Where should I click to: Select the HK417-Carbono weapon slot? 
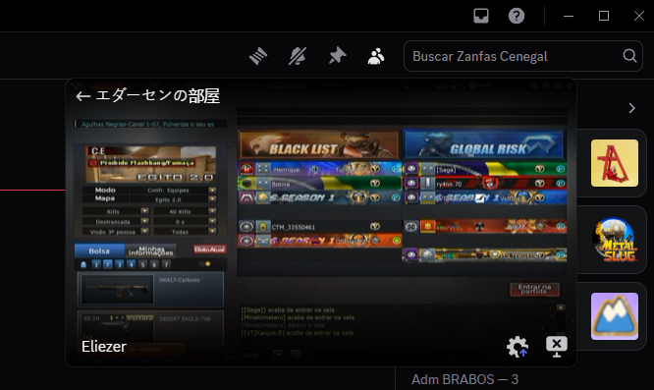(x=150, y=289)
